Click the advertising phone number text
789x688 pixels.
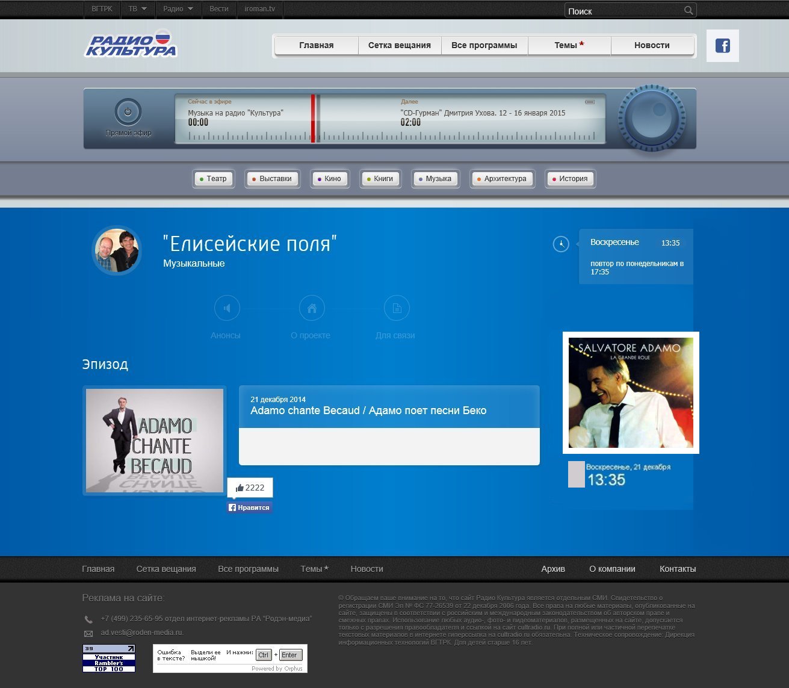206,619
